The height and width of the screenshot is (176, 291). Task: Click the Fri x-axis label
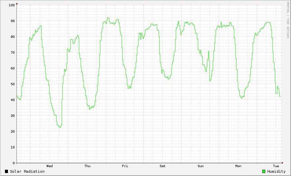pyautogui.click(x=125, y=166)
